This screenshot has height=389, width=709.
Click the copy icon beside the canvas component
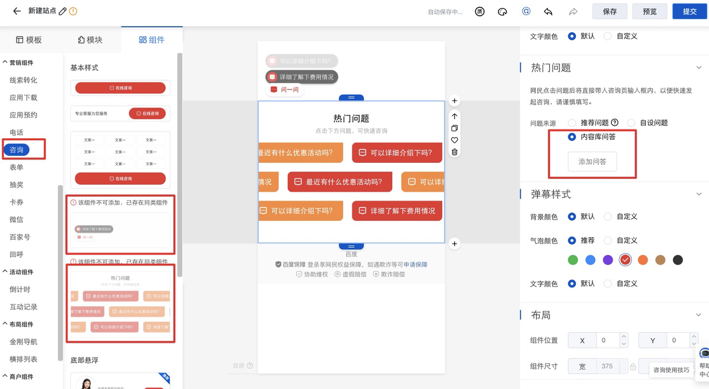(455, 128)
